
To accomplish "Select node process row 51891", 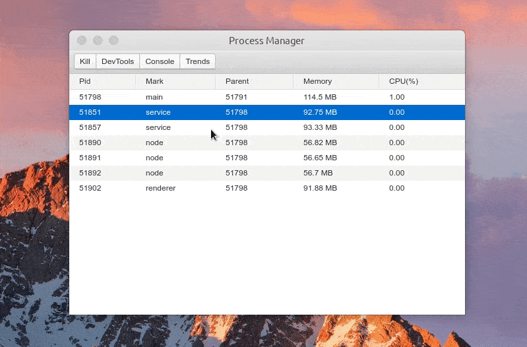I will pyautogui.click(x=267, y=158).
